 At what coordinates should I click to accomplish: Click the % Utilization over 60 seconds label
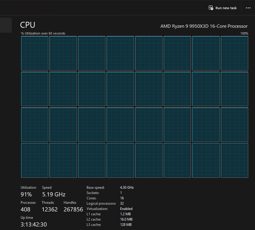tap(43, 33)
